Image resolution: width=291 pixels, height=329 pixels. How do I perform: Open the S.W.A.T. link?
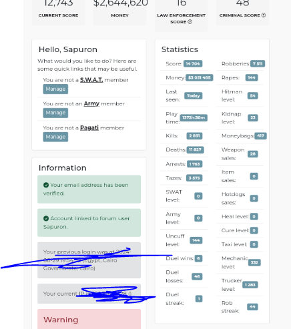point(91,80)
